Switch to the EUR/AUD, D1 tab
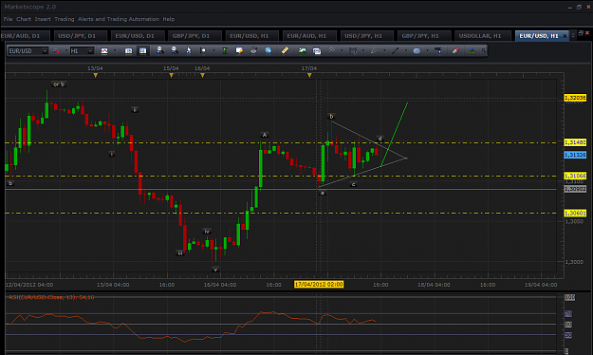This screenshot has height=355, width=593. tap(25, 36)
